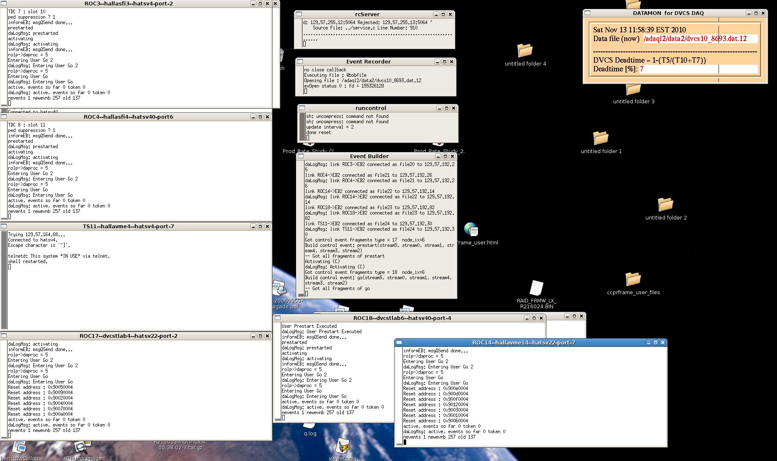The height and width of the screenshot is (461, 777).
Task: Click the ROC14 terminal scrollbar
Action: 399,397
